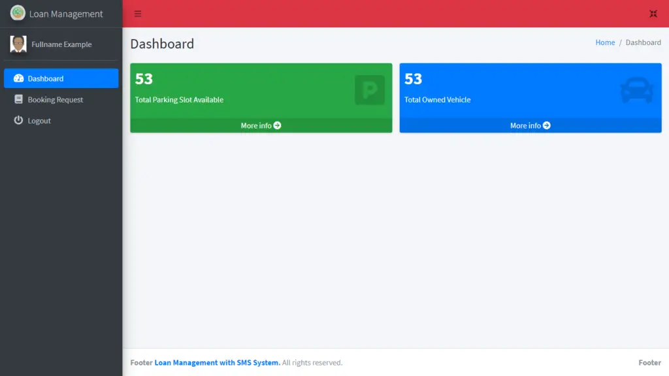Open the Home breadcrumb link
Image resolution: width=669 pixels, height=376 pixels.
point(605,42)
